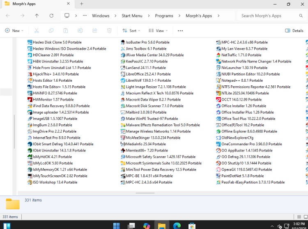The image size is (308, 229).
Task: Click the Delete trash icon in toolbar
Action: click(x=109, y=31)
